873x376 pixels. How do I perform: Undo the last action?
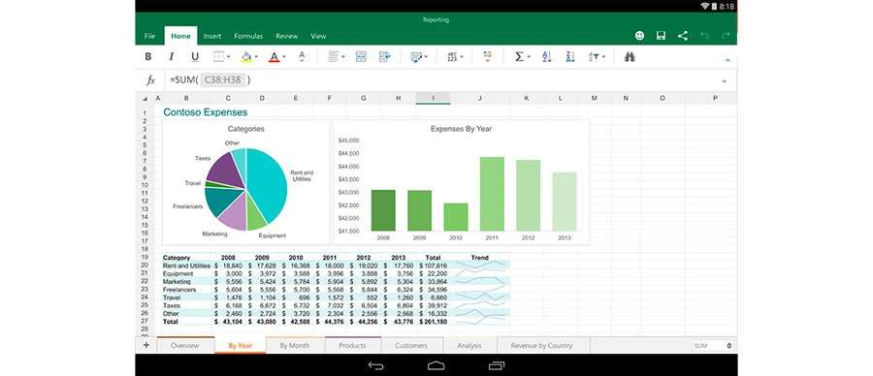coord(704,36)
